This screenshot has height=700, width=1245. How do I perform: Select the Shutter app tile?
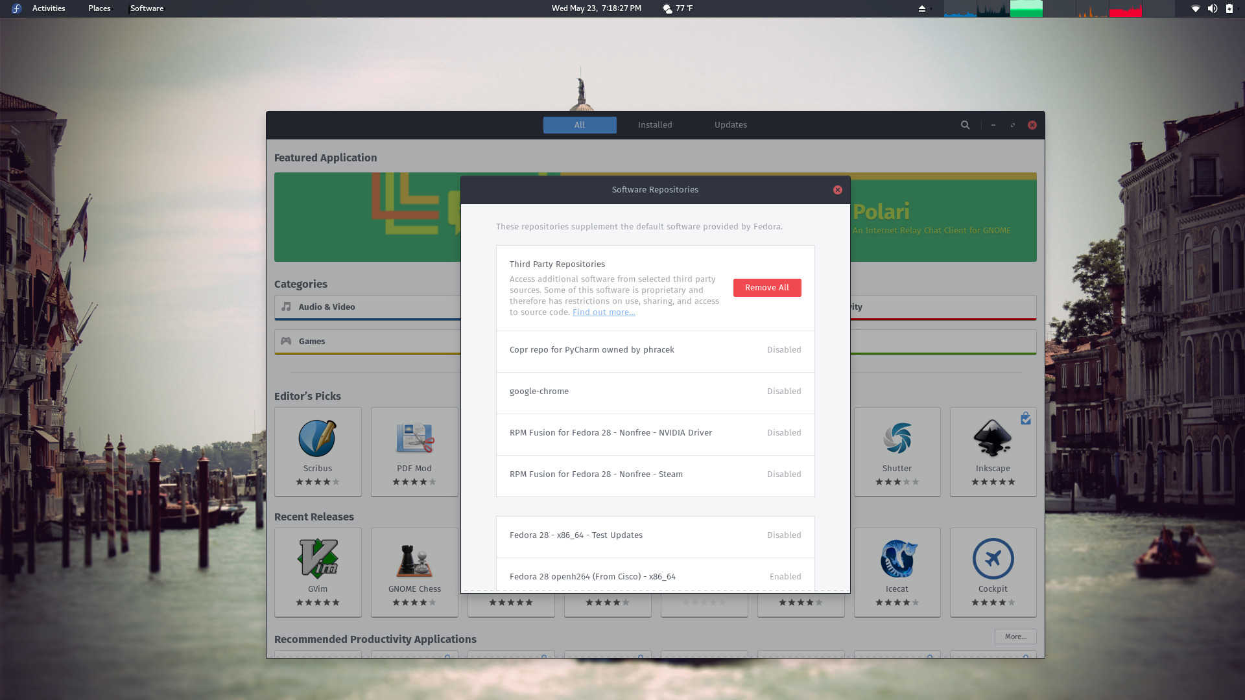pyautogui.click(x=897, y=452)
